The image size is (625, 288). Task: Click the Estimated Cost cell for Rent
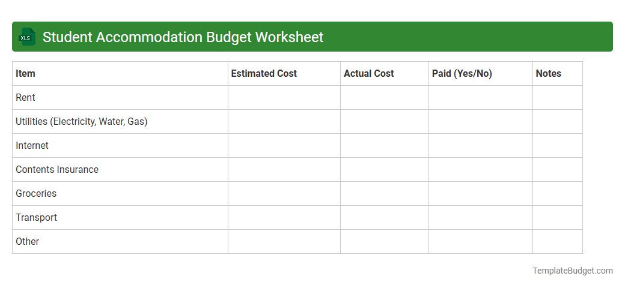[x=284, y=97]
